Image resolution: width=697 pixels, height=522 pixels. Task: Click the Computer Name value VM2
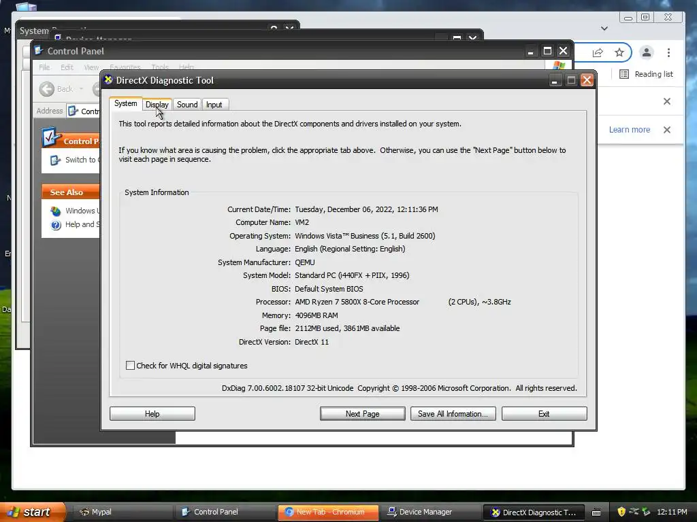pos(302,222)
